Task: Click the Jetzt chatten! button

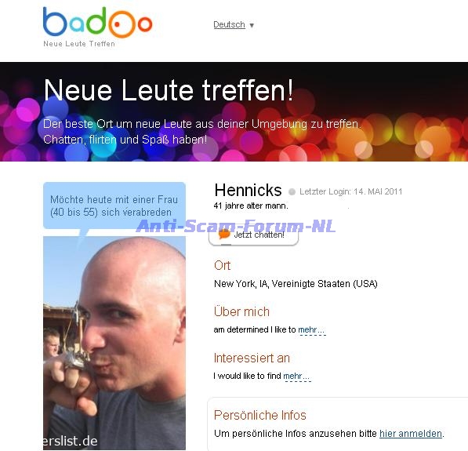Action: (x=253, y=235)
